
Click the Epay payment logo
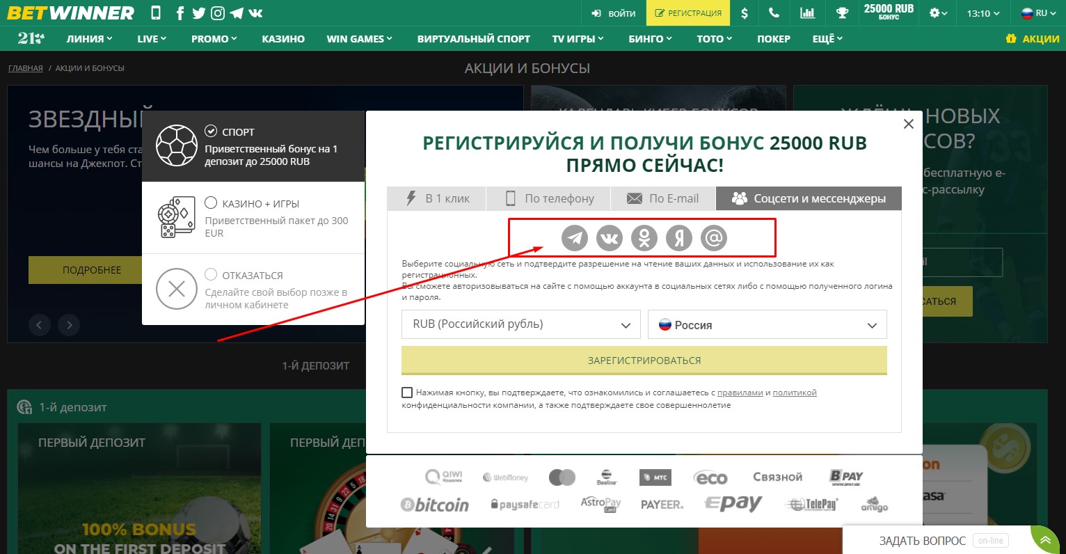733,504
